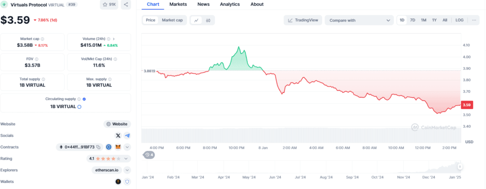The width and height of the screenshot is (486, 189).
Task: Open the Telegram social icon
Action: 127,136
